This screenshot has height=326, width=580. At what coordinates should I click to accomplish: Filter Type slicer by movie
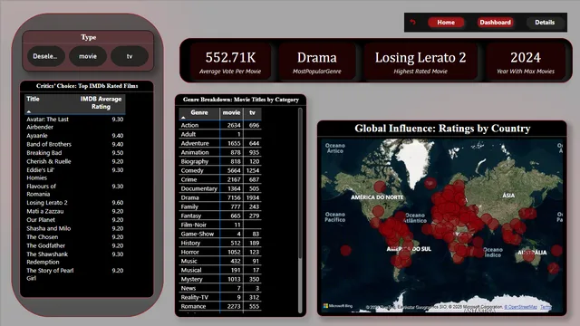click(88, 56)
